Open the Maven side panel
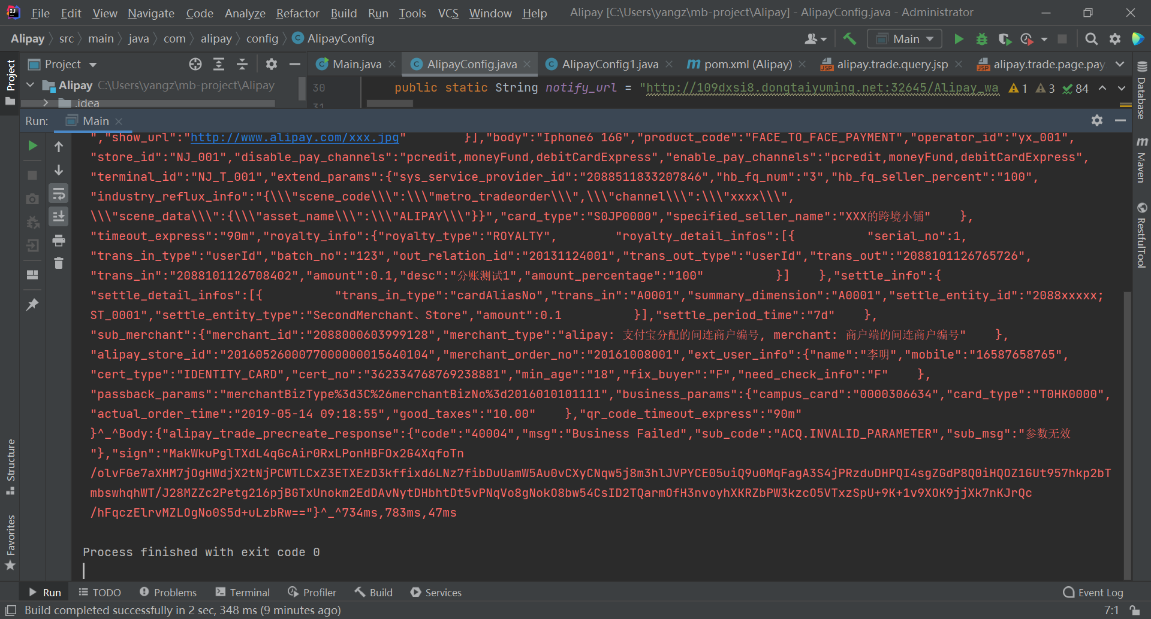The width and height of the screenshot is (1151, 619). click(x=1142, y=160)
